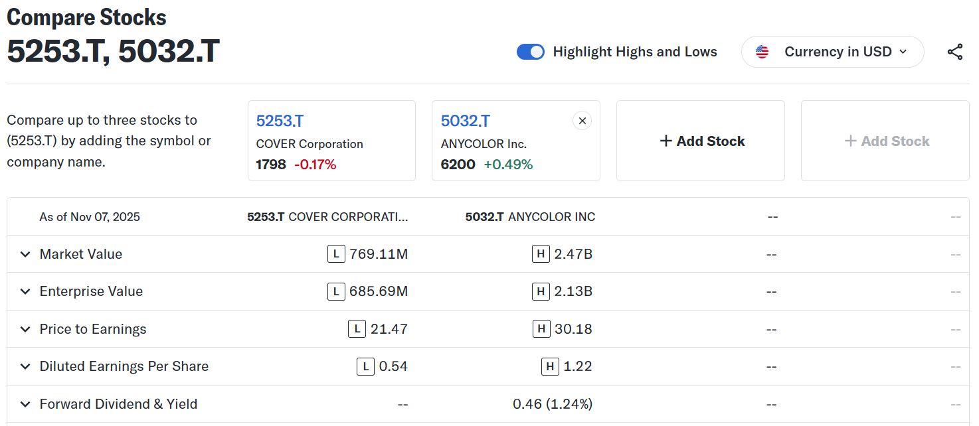979x426 pixels.
Task: Click the 5032.T ANYCOLOR INC column header
Action: tap(530, 217)
